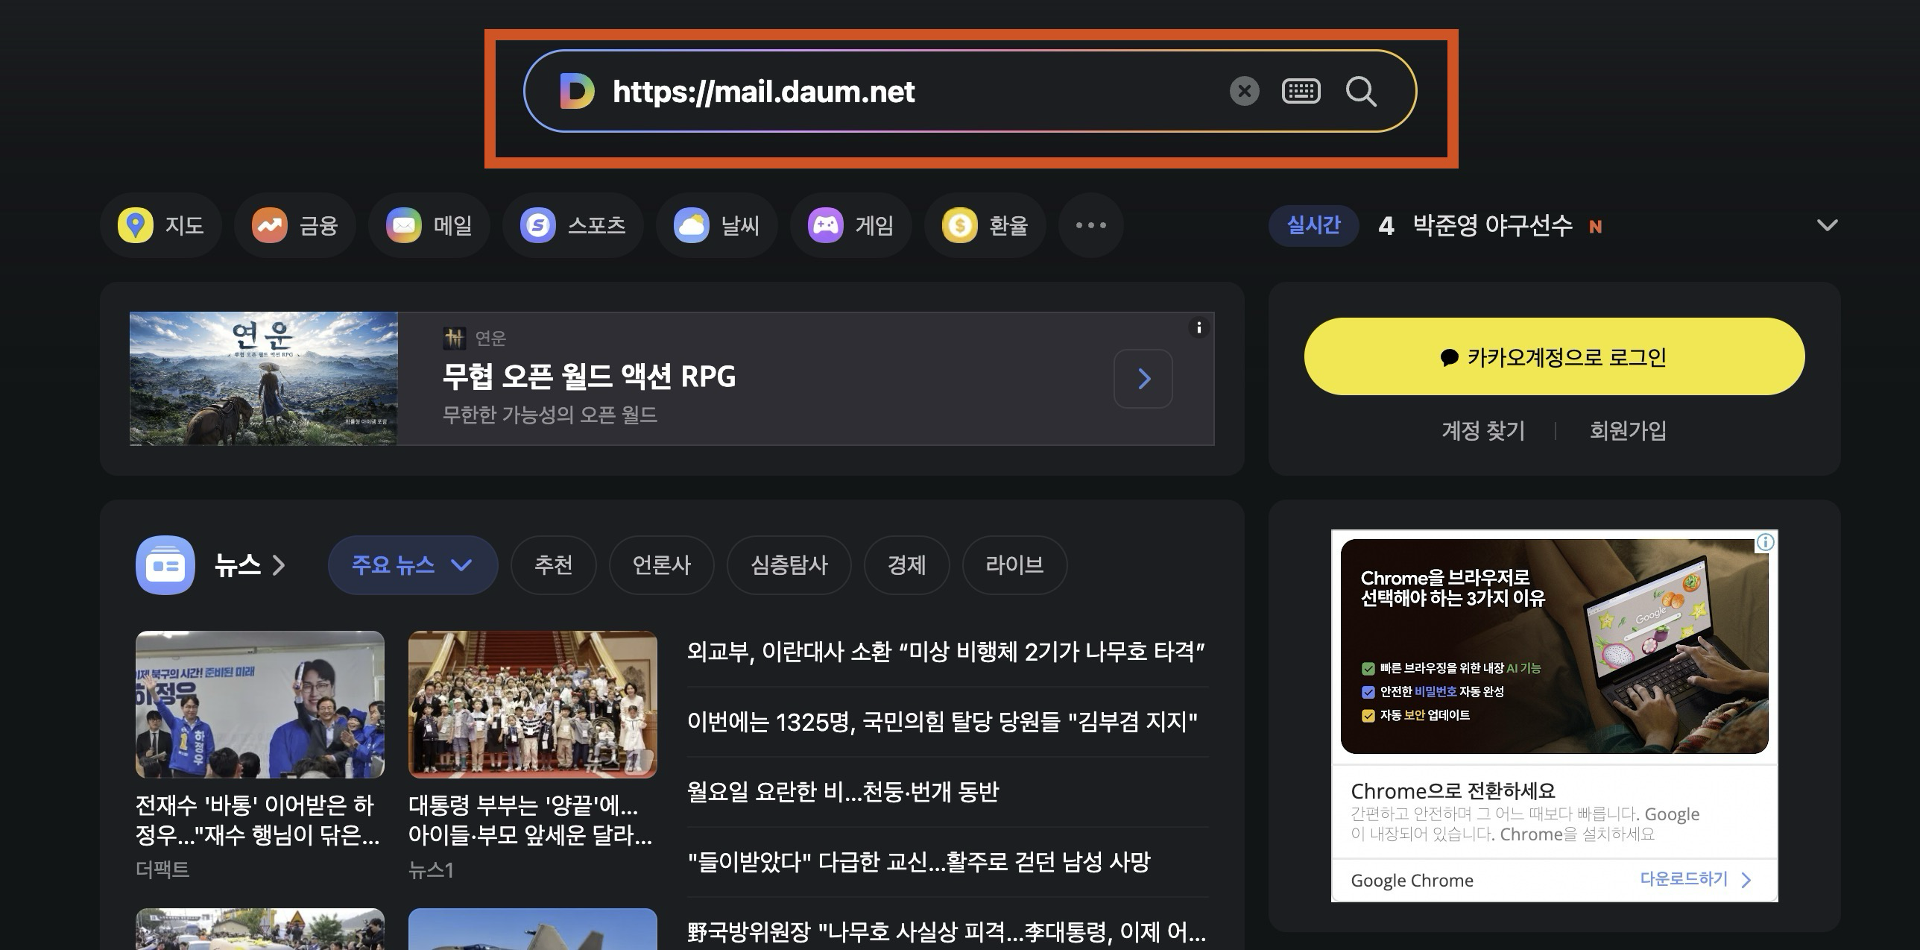This screenshot has width=1920, height=950.
Task: Read article 전재수 '바통' 이어받은 하정우
Action: (x=258, y=820)
